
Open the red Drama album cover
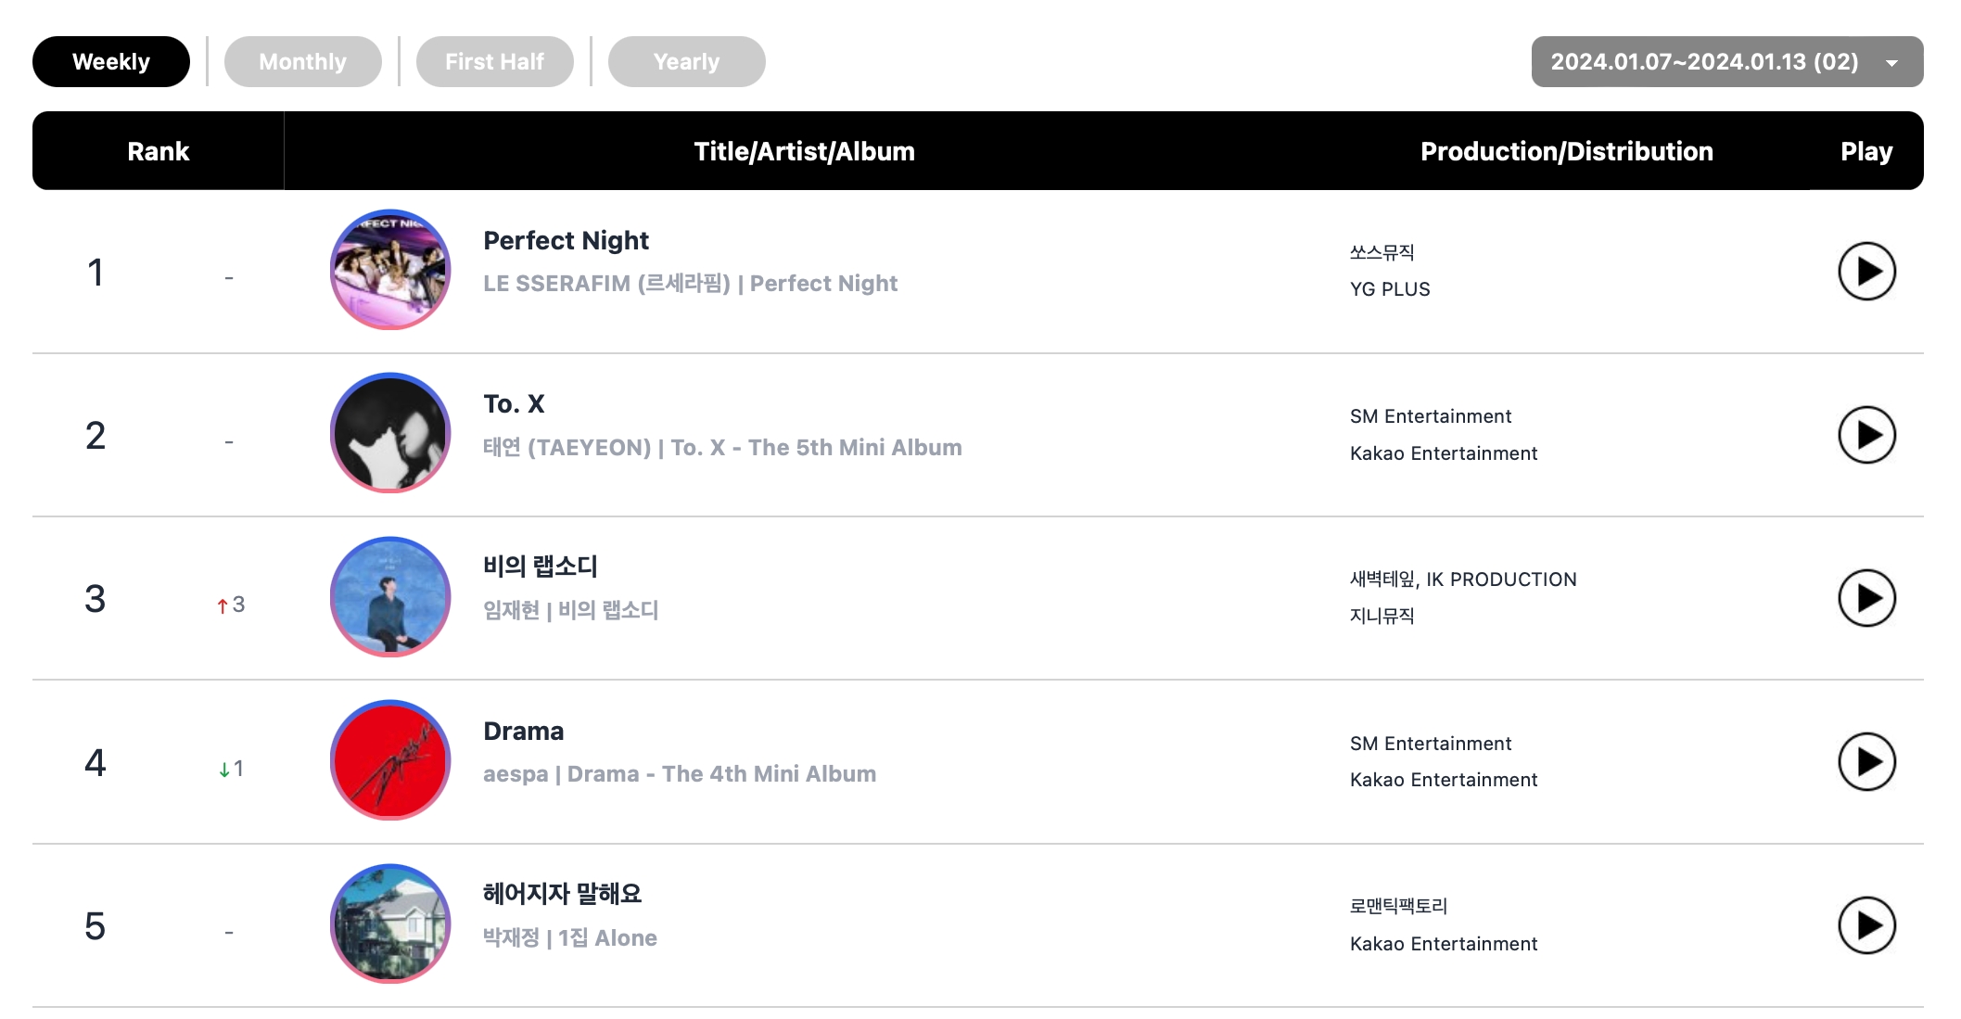(390, 760)
